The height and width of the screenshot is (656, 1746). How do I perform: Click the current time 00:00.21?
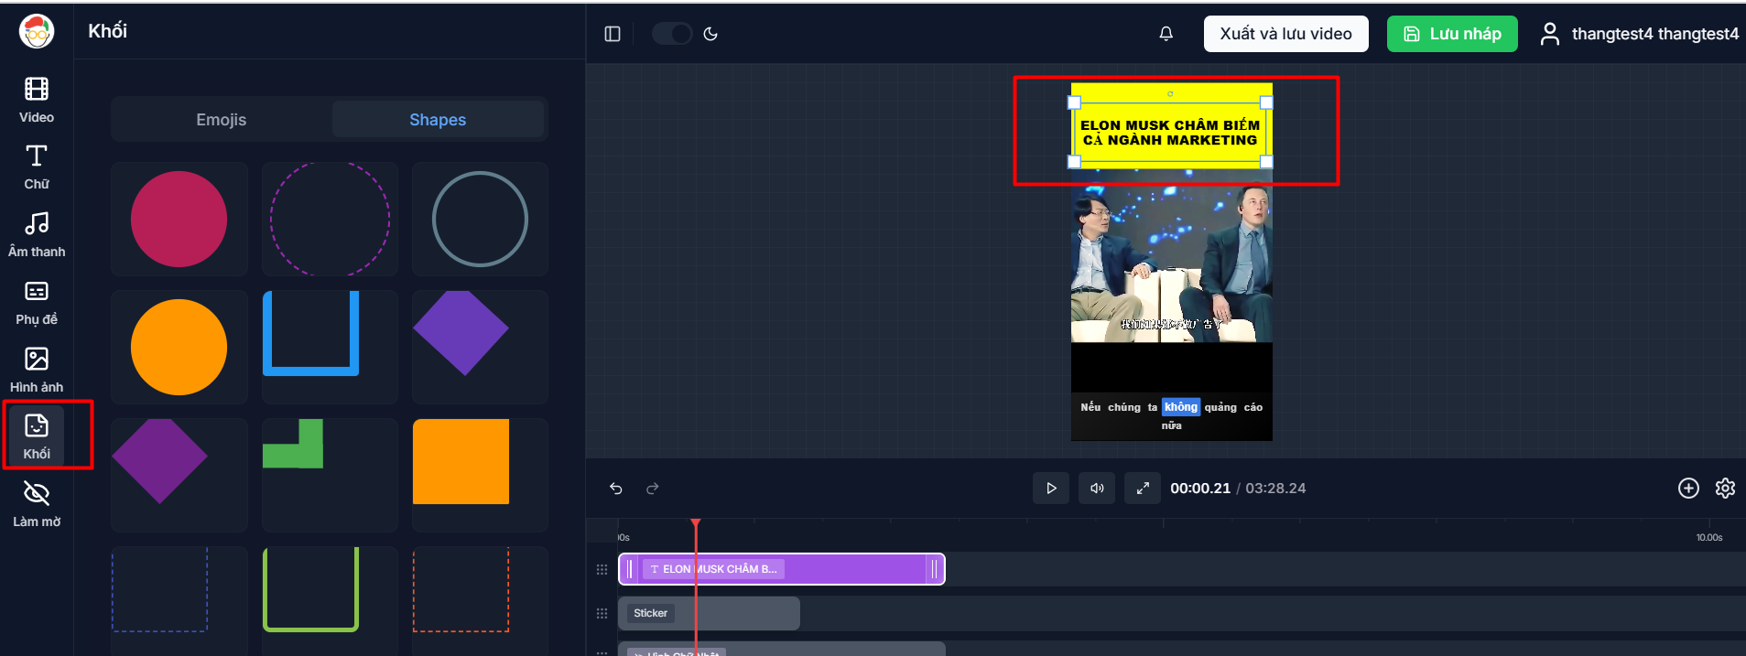click(1200, 489)
